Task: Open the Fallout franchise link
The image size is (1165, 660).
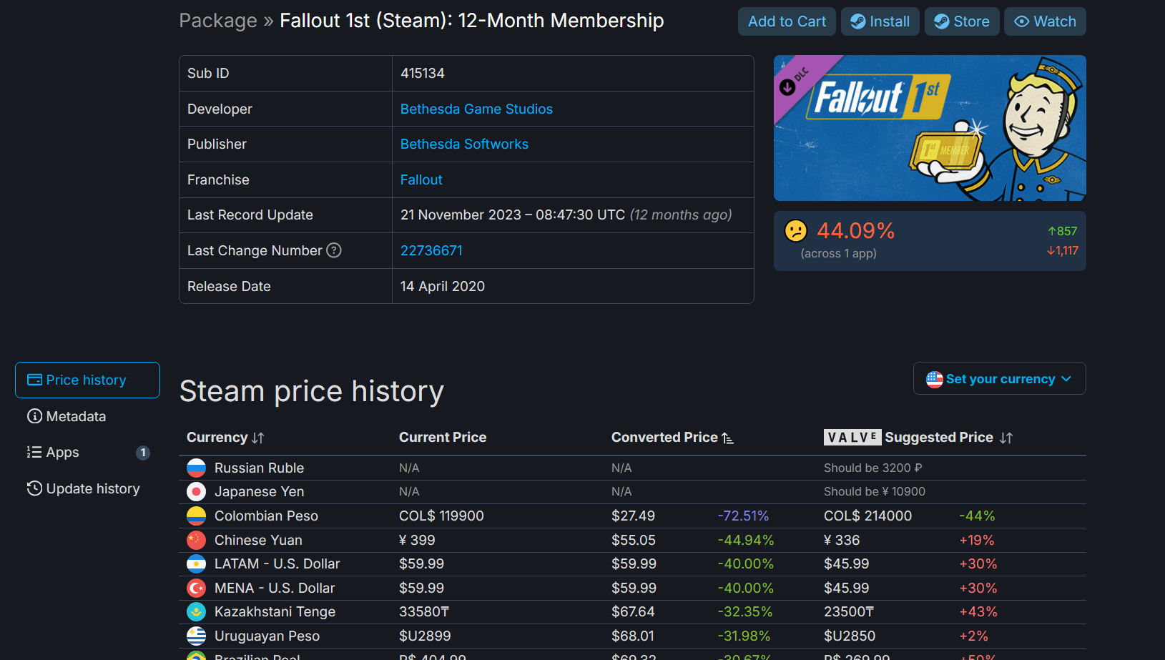Action: [421, 179]
